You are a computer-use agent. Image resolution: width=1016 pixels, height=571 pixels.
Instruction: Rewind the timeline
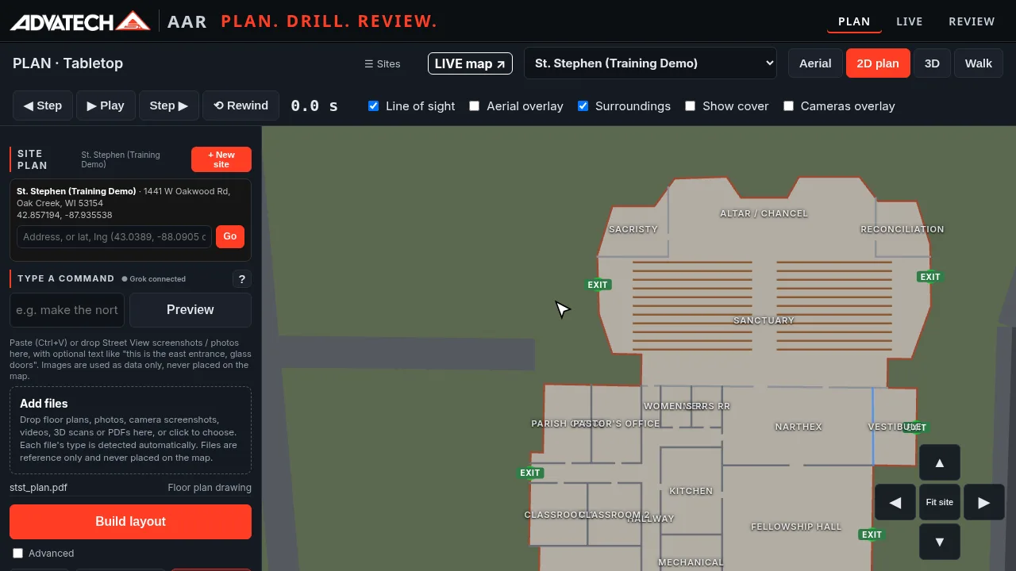click(241, 105)
